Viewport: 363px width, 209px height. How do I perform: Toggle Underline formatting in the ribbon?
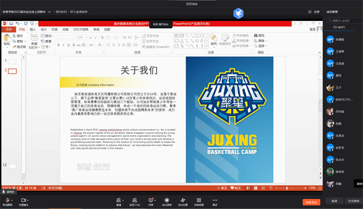click(68, 45)
